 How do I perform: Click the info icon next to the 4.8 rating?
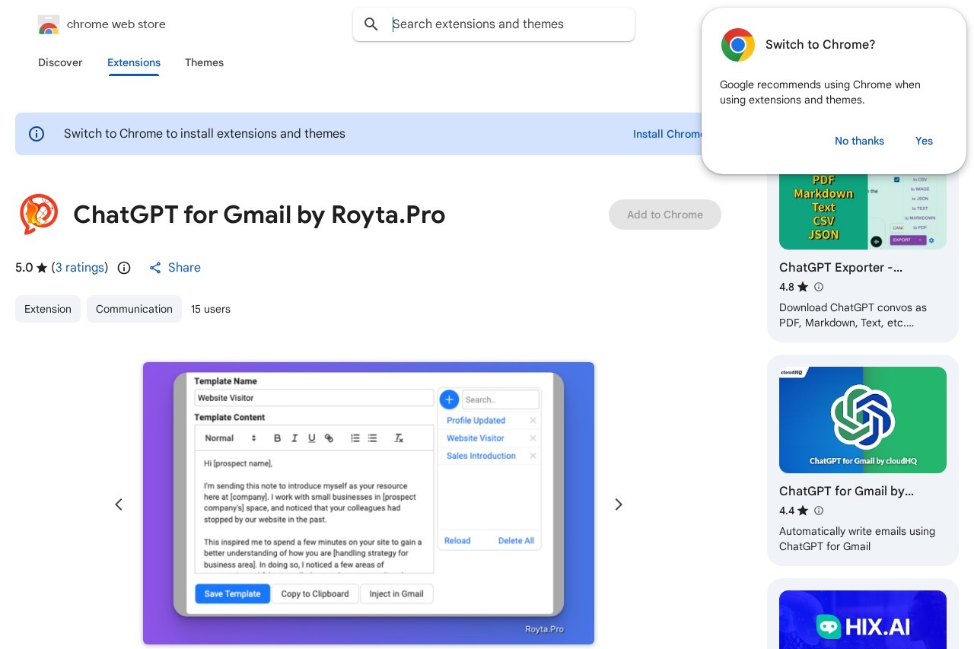819,288
